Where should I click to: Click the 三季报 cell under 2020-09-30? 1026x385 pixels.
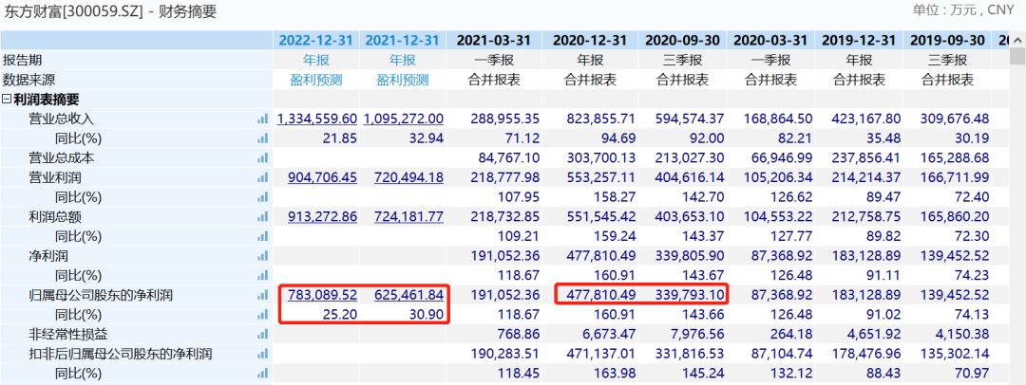[x=682, y=60]
